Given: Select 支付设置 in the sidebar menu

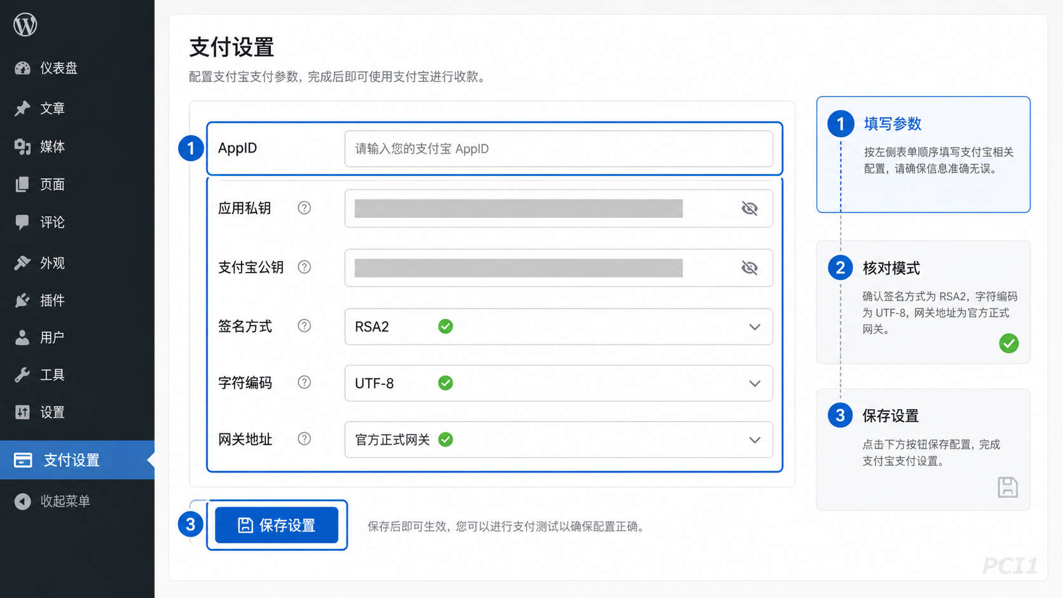Looking at the screenshot, I should coord(77,460).
